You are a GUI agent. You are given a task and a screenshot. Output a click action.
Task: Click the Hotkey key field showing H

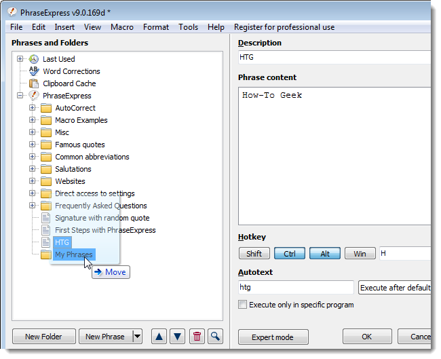[x=405, y=254]
